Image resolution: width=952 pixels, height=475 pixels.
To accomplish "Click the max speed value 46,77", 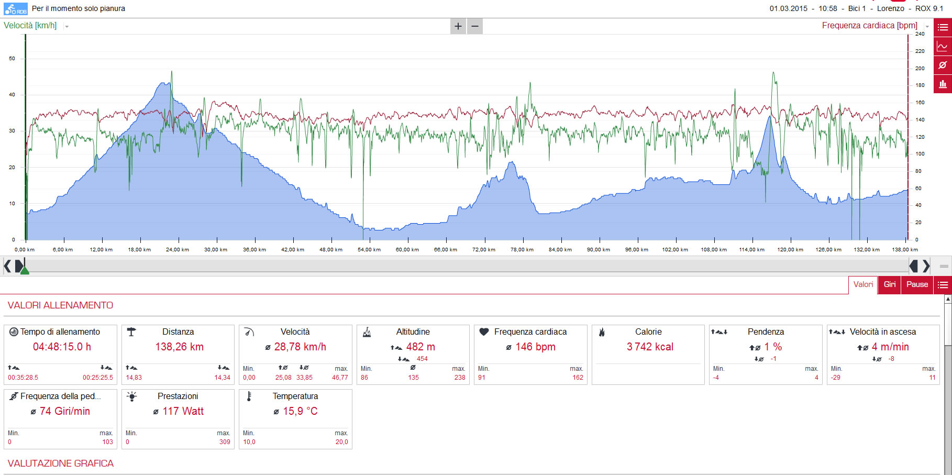I will click(x=340, y=377).
